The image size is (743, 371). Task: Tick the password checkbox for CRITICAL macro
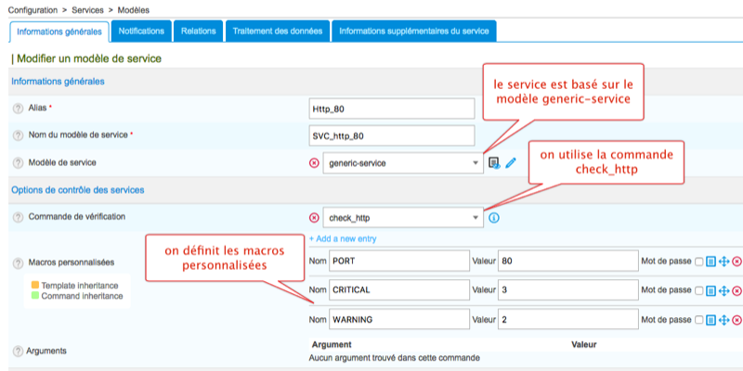pos(698,290)
